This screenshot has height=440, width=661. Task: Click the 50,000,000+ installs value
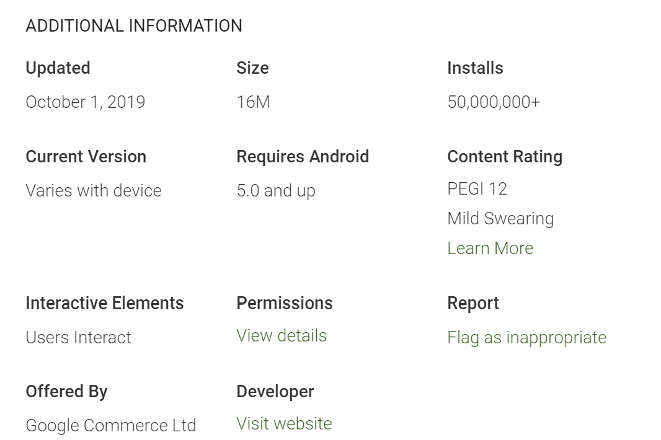[494, 102]
